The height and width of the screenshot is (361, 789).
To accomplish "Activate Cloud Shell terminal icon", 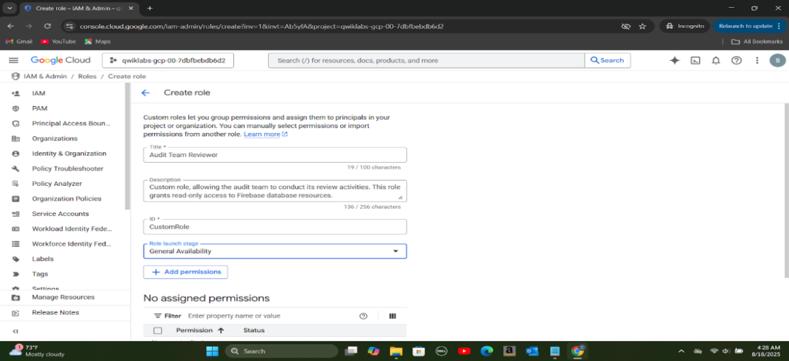I will pyautogui.click(x=695, y=61).
